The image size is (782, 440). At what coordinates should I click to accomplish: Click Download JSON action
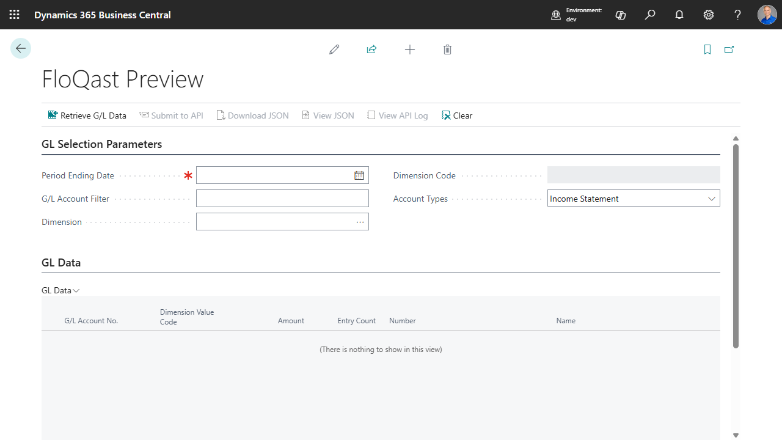click(x=253, y=116)
